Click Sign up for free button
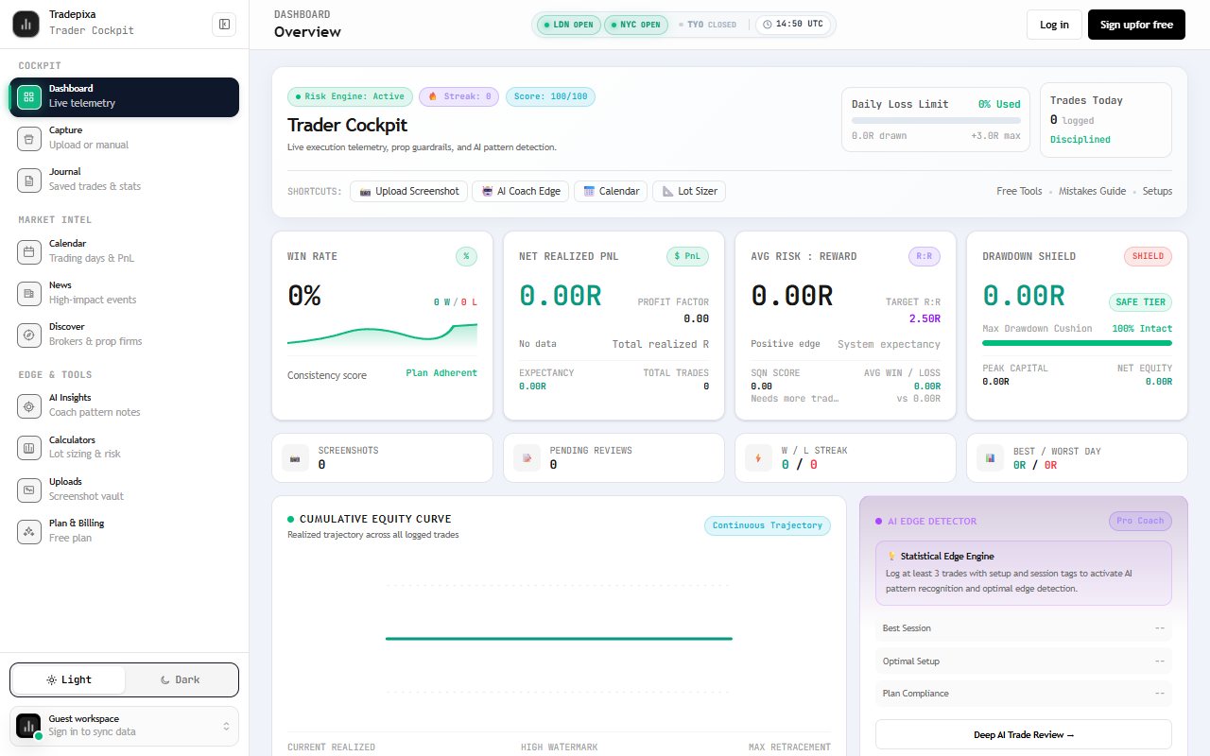 tap(1136, 25)
